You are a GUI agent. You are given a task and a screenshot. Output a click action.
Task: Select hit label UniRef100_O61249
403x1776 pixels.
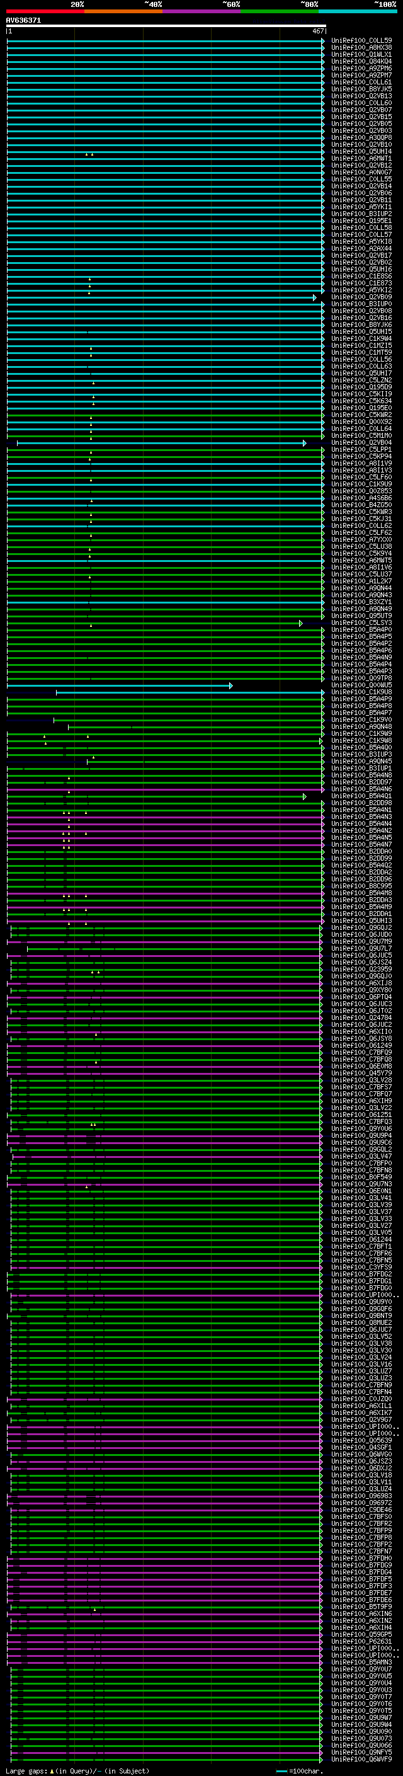tap(361, 1045)
